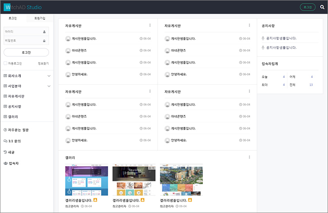Switch to the 회원가입 tab
Viewport: 328px width, 213px height.
click(40, 18)
